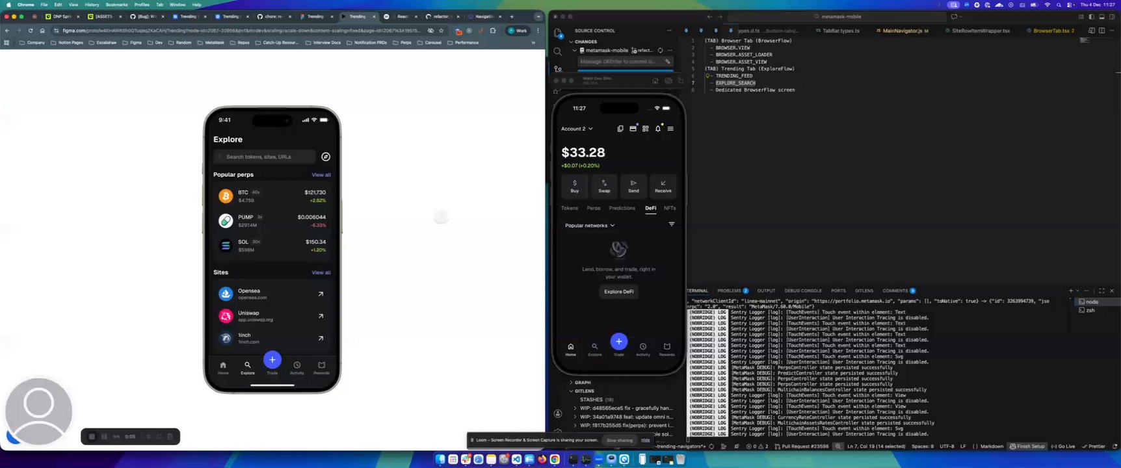This screenshot has height=468, width=1121.
Task: Click Pull Request #23598 in status bar
Action: 802,447
